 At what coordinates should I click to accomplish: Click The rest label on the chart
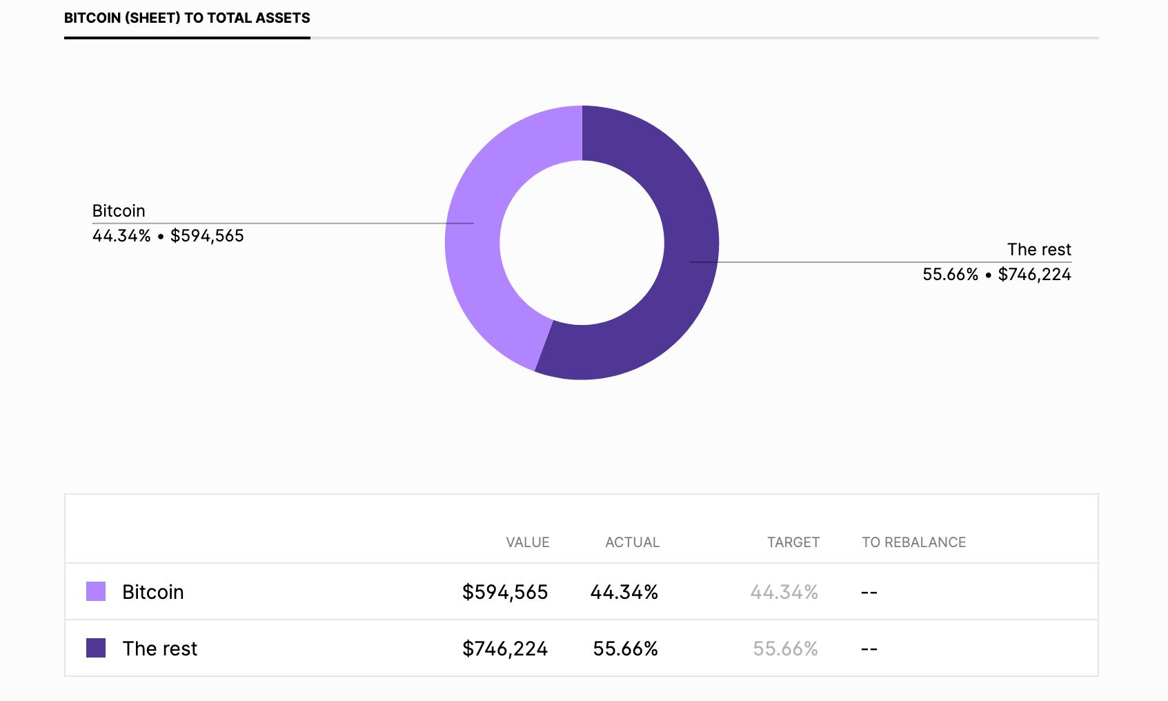(x=1038, y=249)
